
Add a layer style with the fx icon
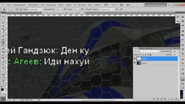click(x=158, y=99)
